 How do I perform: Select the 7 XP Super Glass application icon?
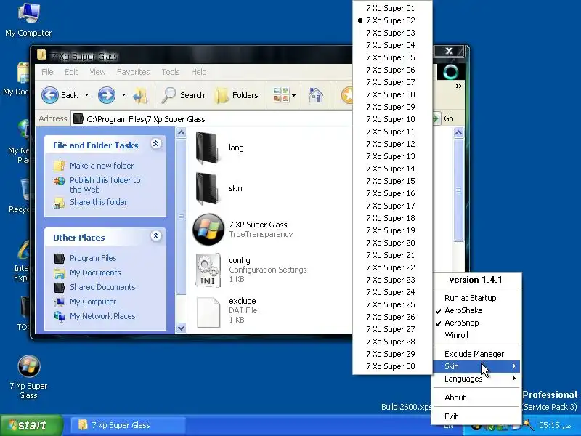coord(208,229)
